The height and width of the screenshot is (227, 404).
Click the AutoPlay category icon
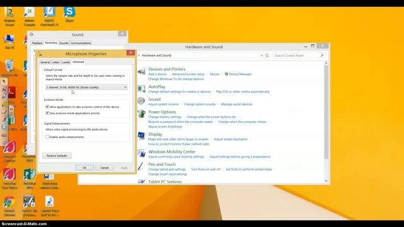(141, 89)
